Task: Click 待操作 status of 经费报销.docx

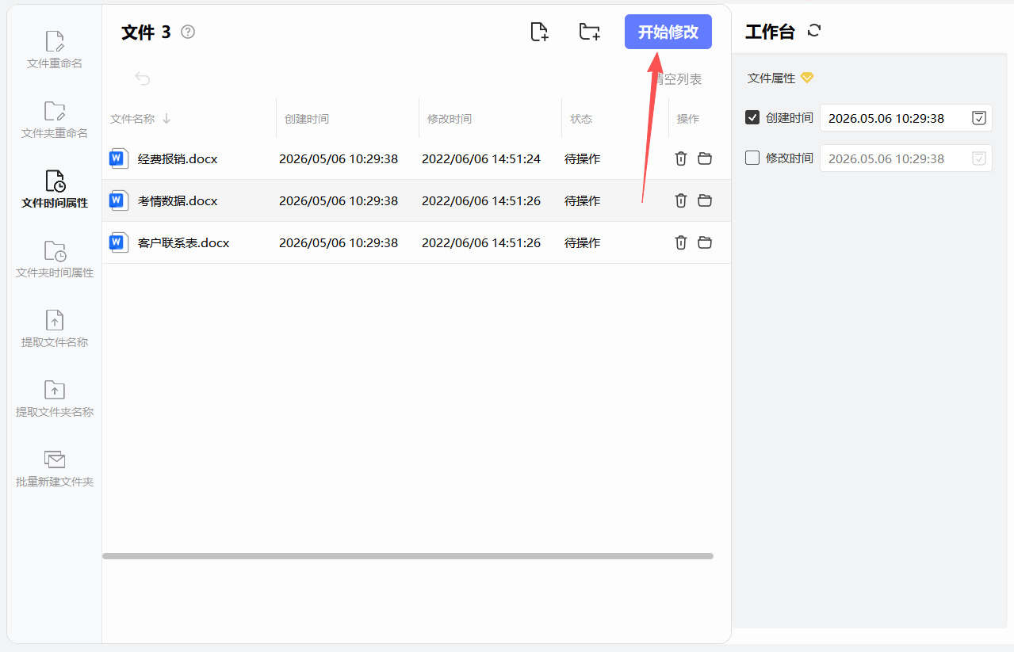Action: pos(583,158)
